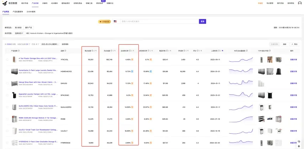Check the box for HYBRIDEAS storage bins row
304x149 pixels.
(x=7, y=143)
